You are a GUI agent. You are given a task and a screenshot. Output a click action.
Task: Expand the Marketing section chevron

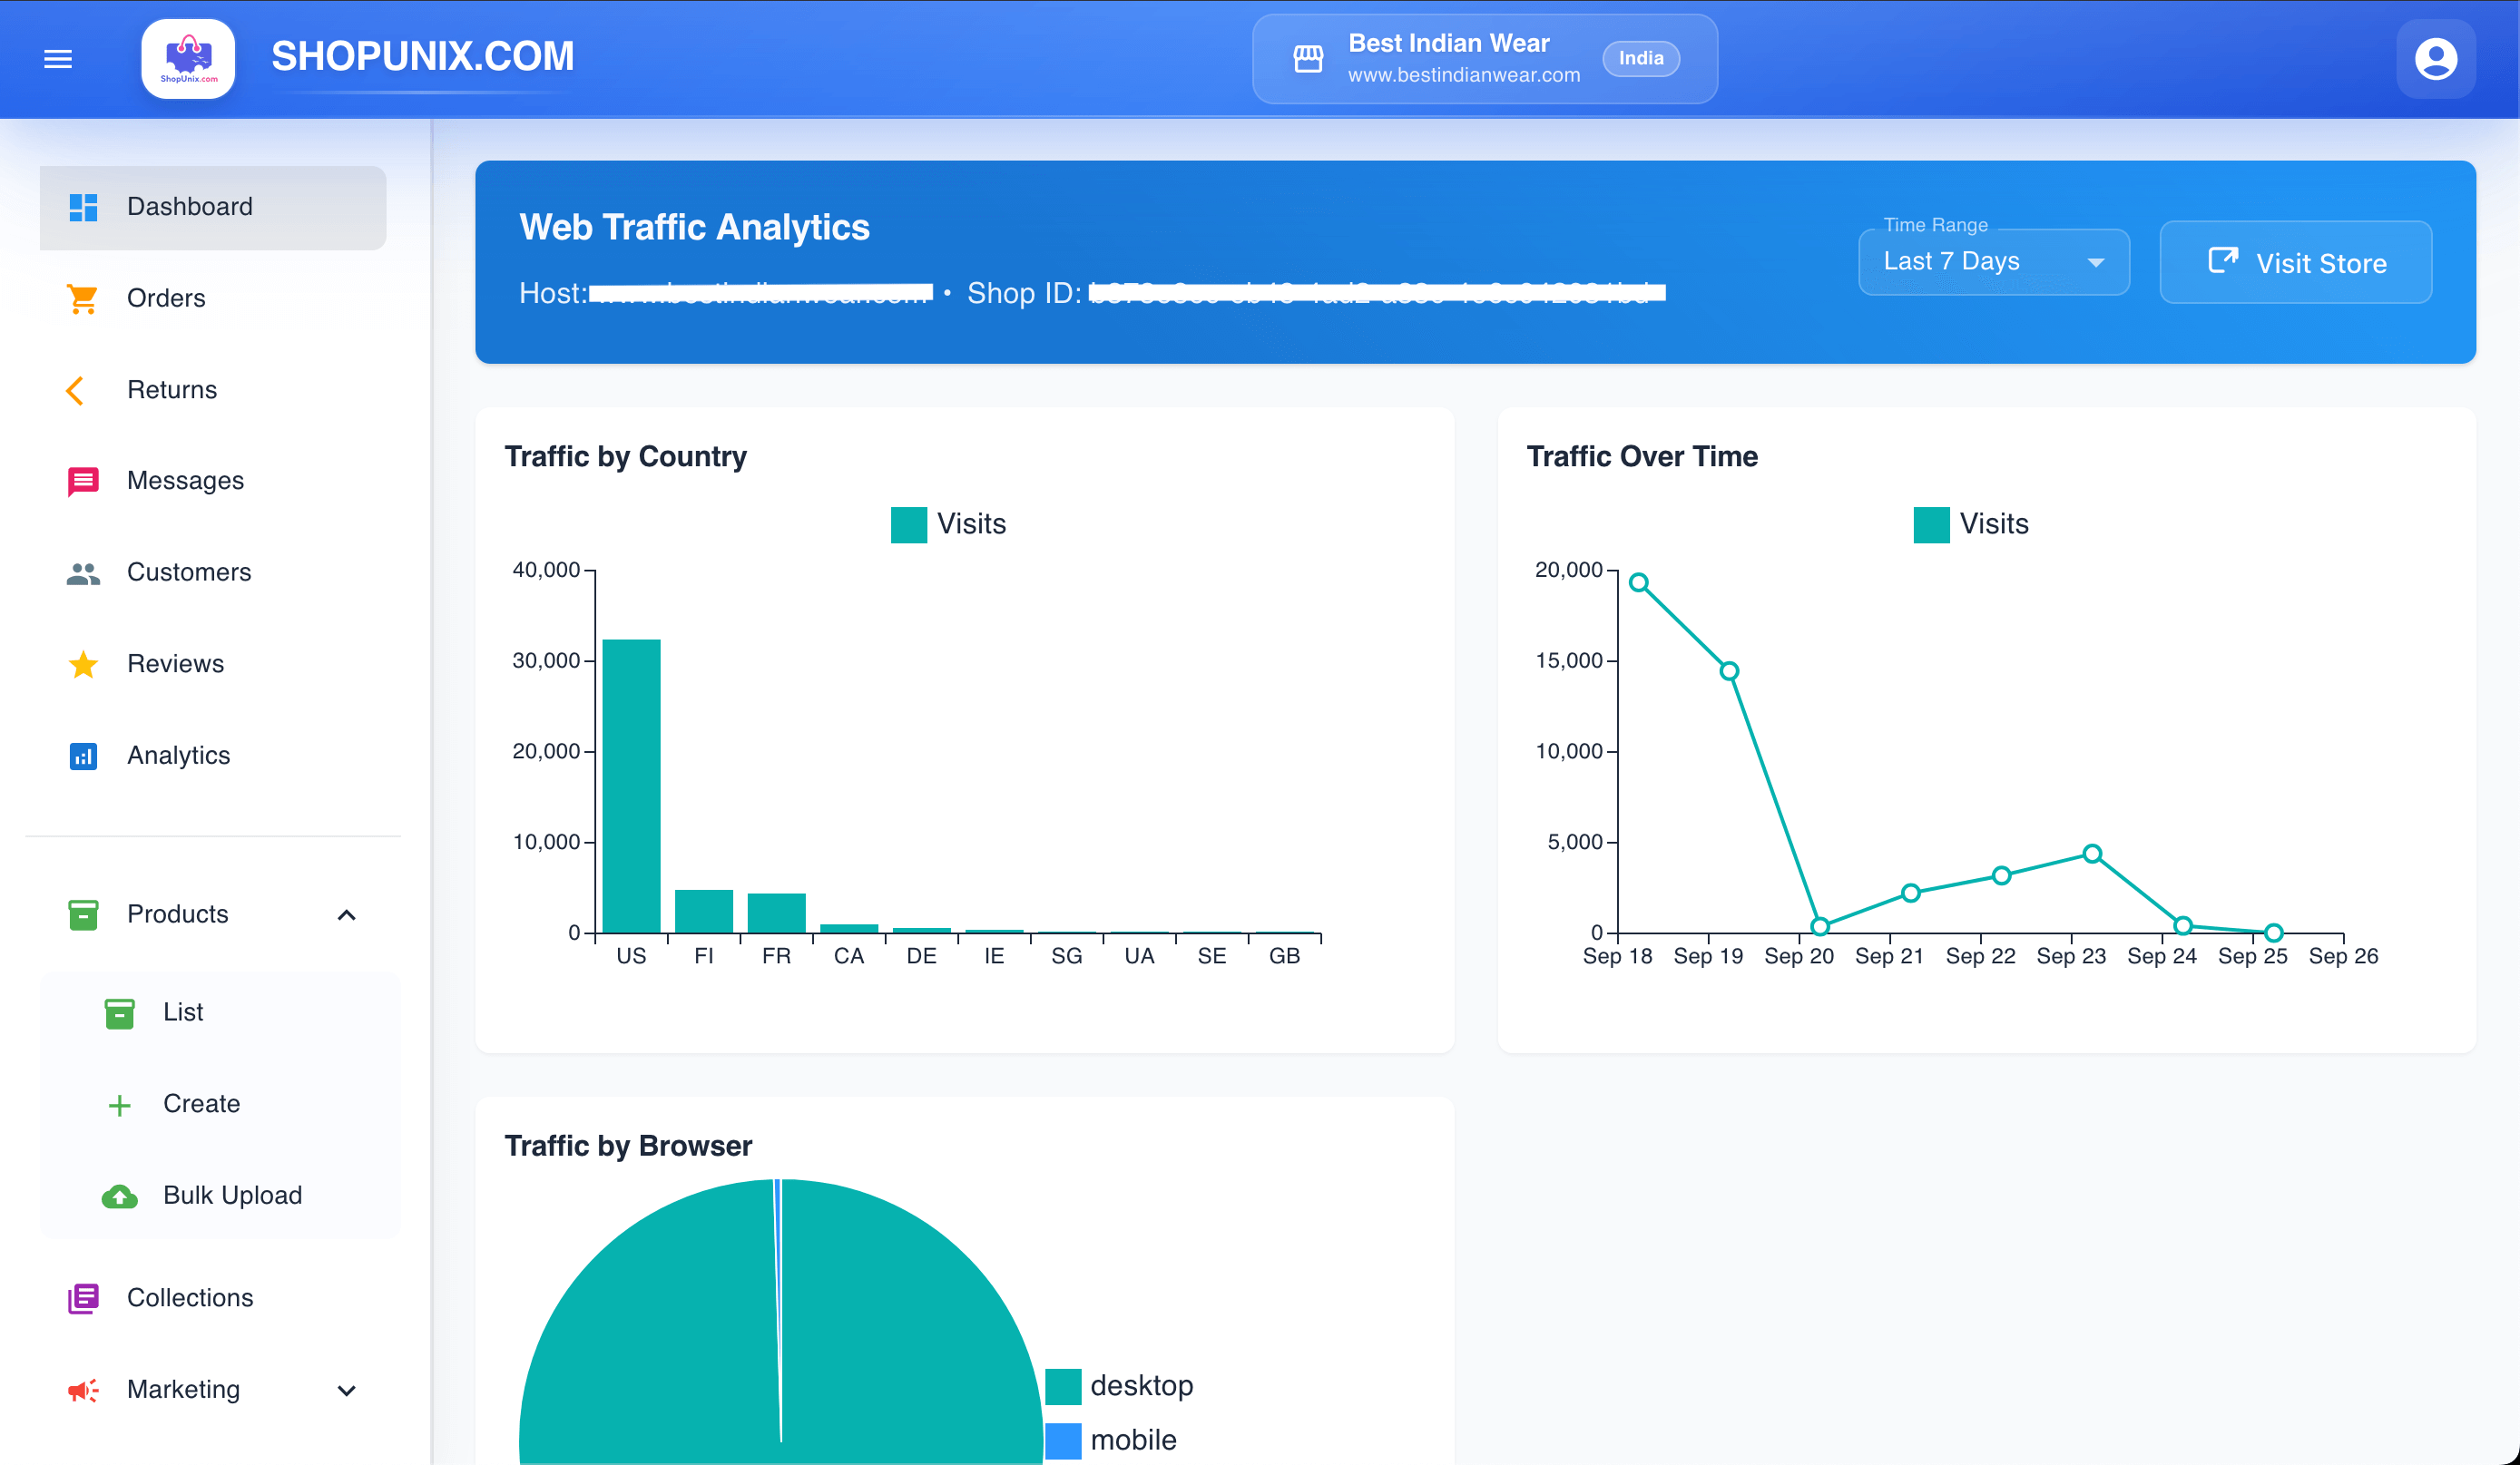[x=346, y=1391]
